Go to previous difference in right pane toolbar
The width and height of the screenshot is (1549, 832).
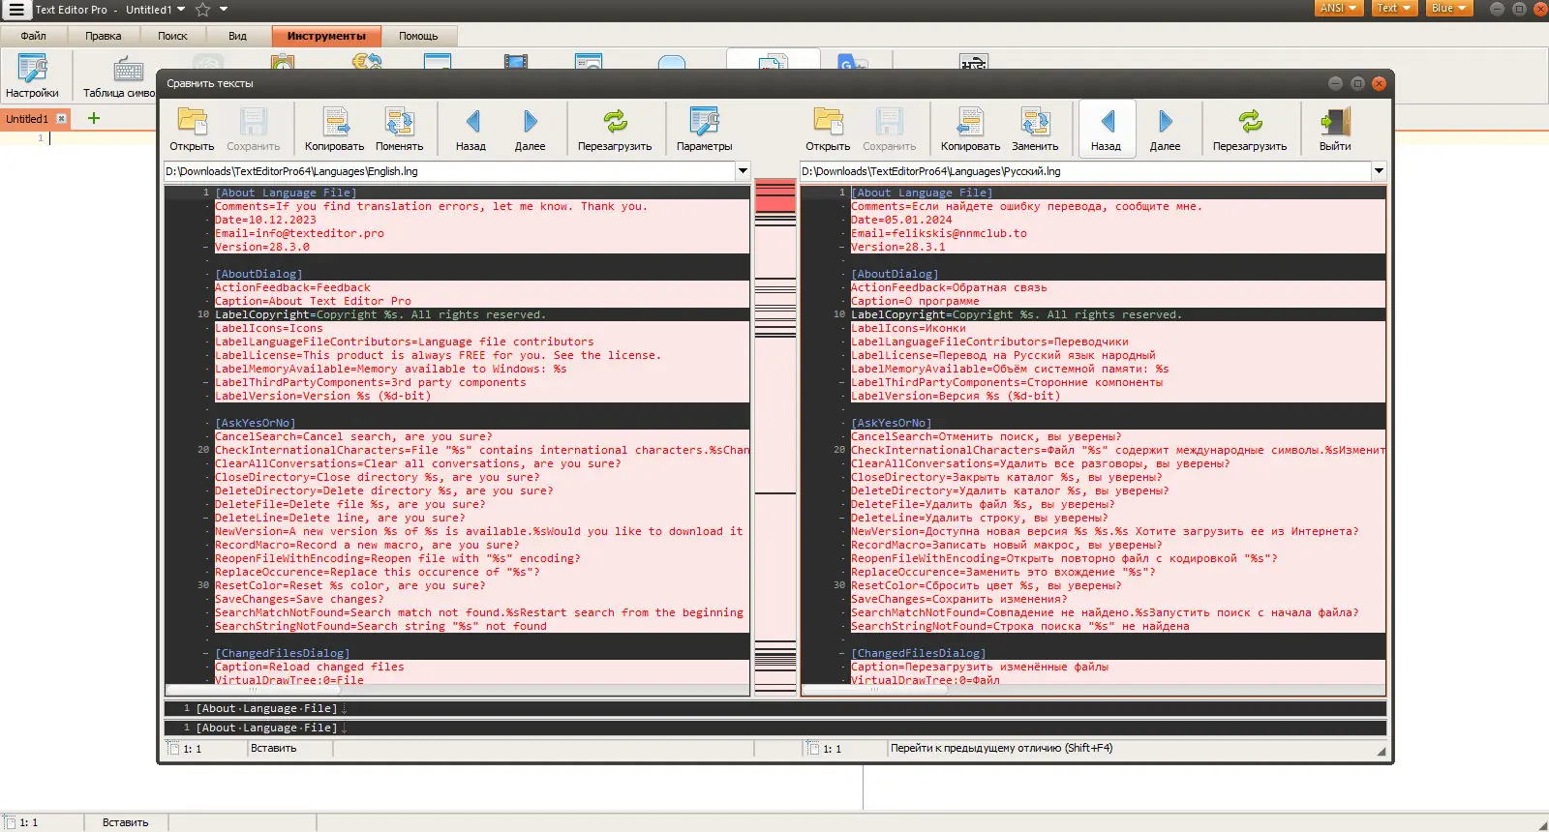(1106, 130)
